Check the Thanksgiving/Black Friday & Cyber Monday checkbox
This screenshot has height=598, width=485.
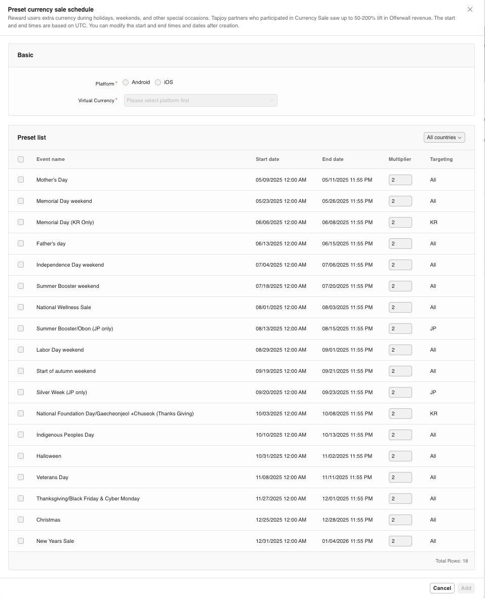(x=21, y=498)
